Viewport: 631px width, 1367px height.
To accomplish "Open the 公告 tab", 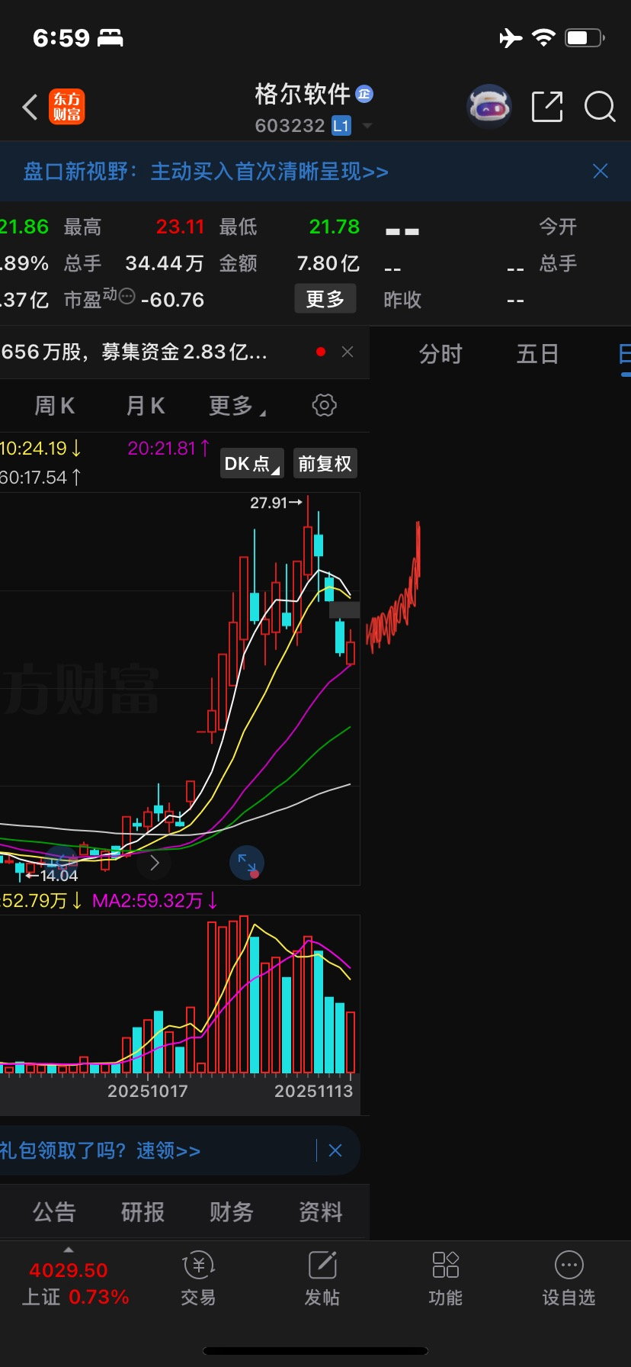I will click(x=54, y=1211).
